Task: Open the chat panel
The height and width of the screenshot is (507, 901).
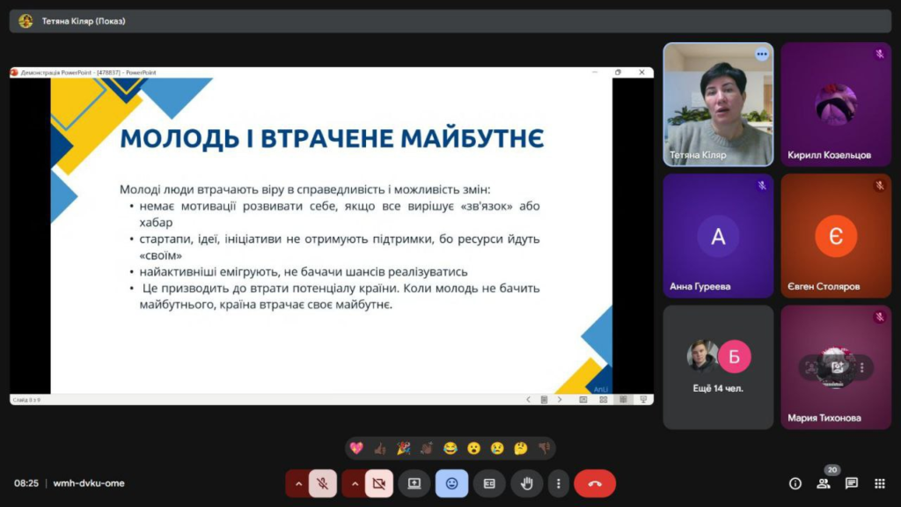Action: [x=852, y=483]
